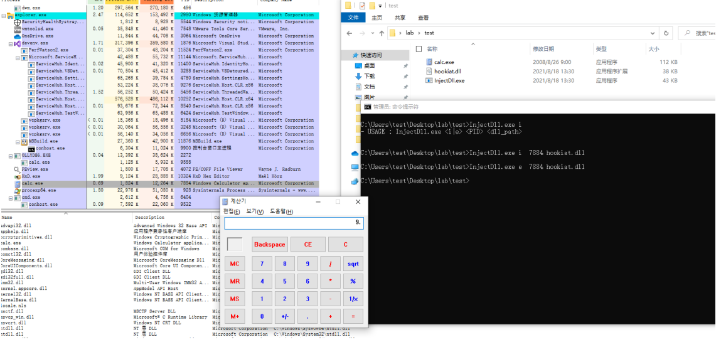The width and height of the screenshot is (721, 347).
Task: Open the 文件 tab in Explorer
Action: coord(353,18)
